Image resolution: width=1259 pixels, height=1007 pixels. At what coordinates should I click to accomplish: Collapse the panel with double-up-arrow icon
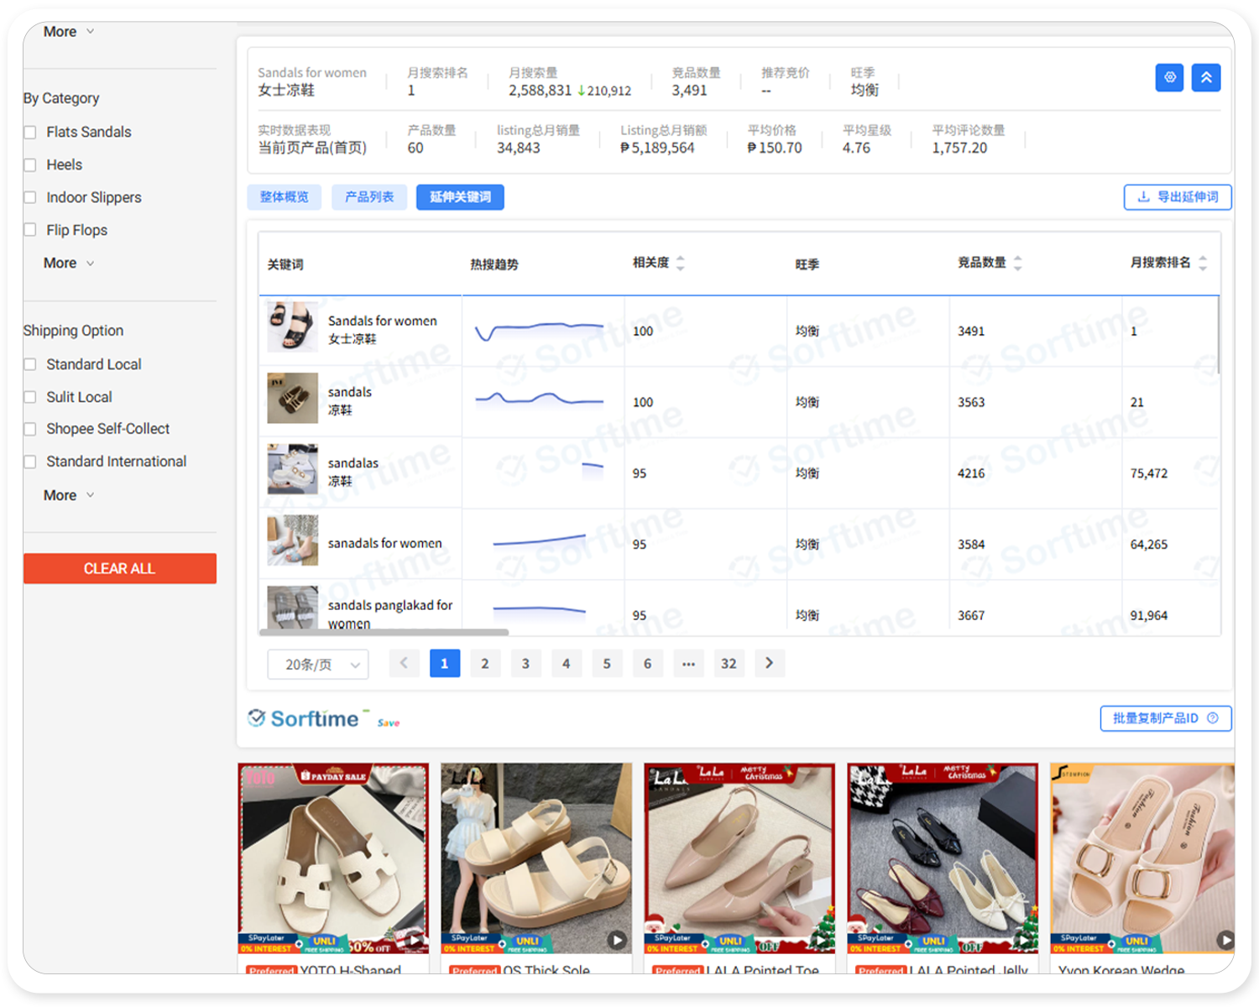[1206, 77]
